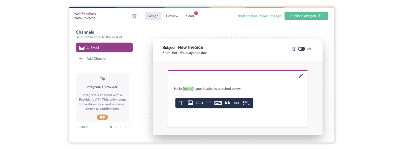This screenshot has width=403, height=149.
Task: Click the 'your invoice is attached below' text
Action: (218, 89)
